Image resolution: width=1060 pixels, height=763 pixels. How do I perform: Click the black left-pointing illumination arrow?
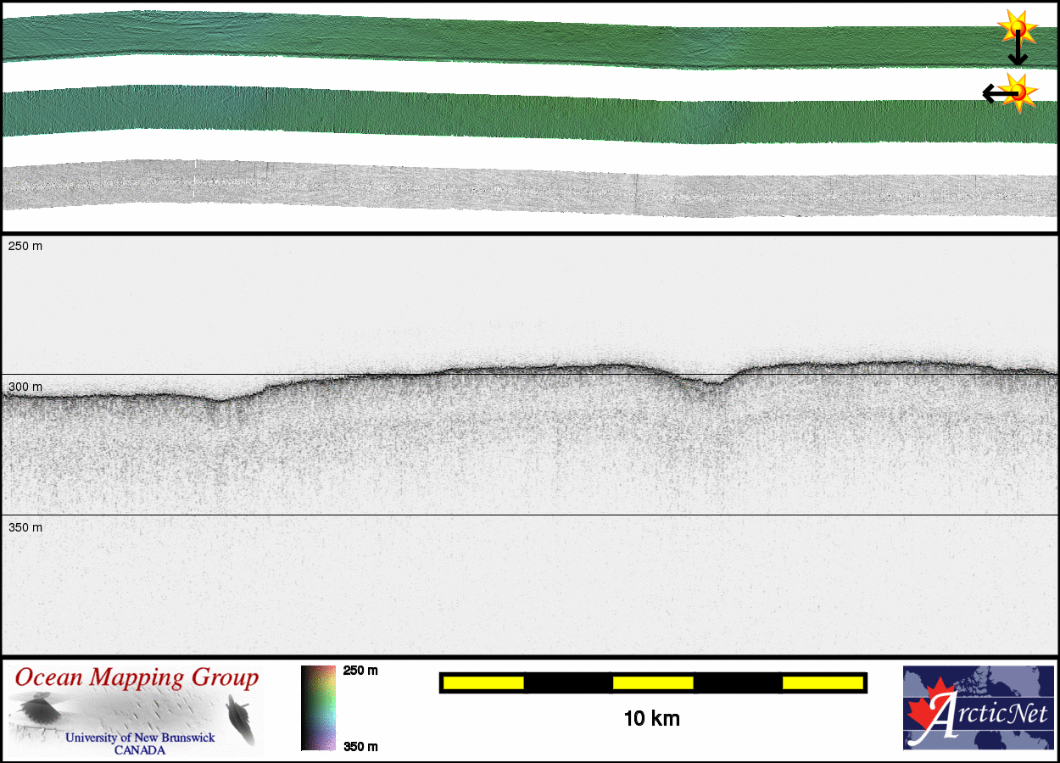coord(994,92)
